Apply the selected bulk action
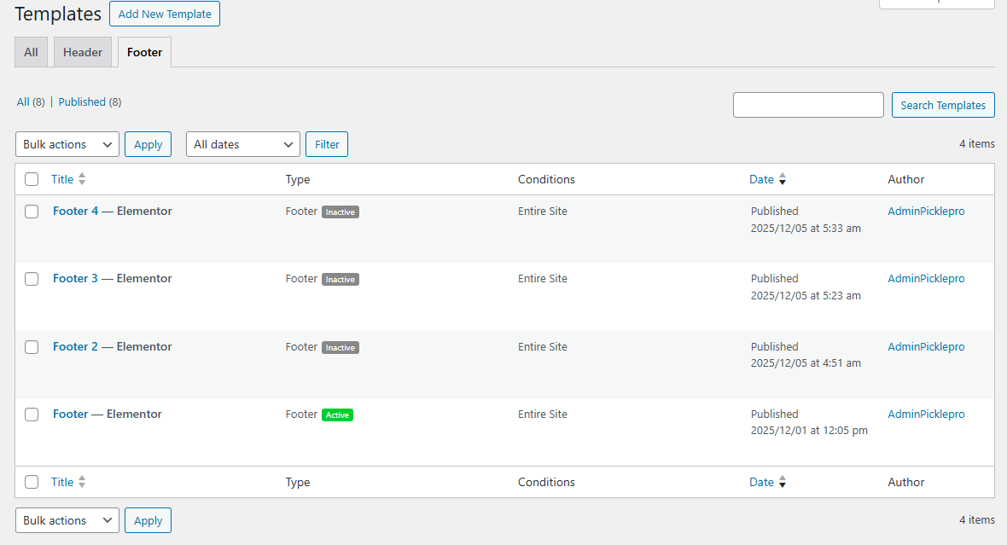Viewport: 1007px width, 545px height. (x=148, y=144)
